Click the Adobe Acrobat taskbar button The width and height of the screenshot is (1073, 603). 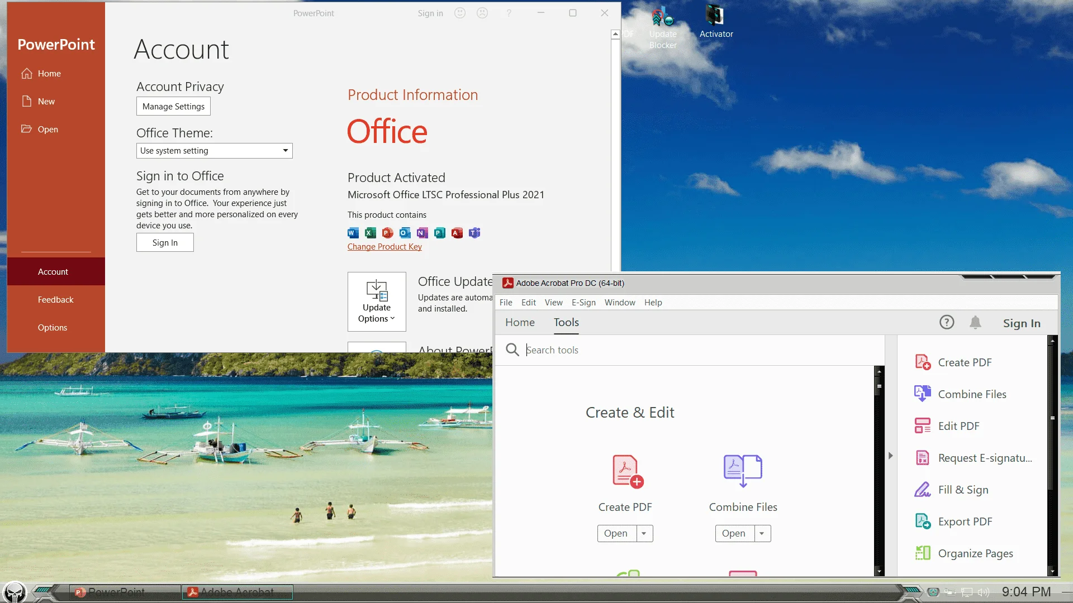click(x=237, y=592)
